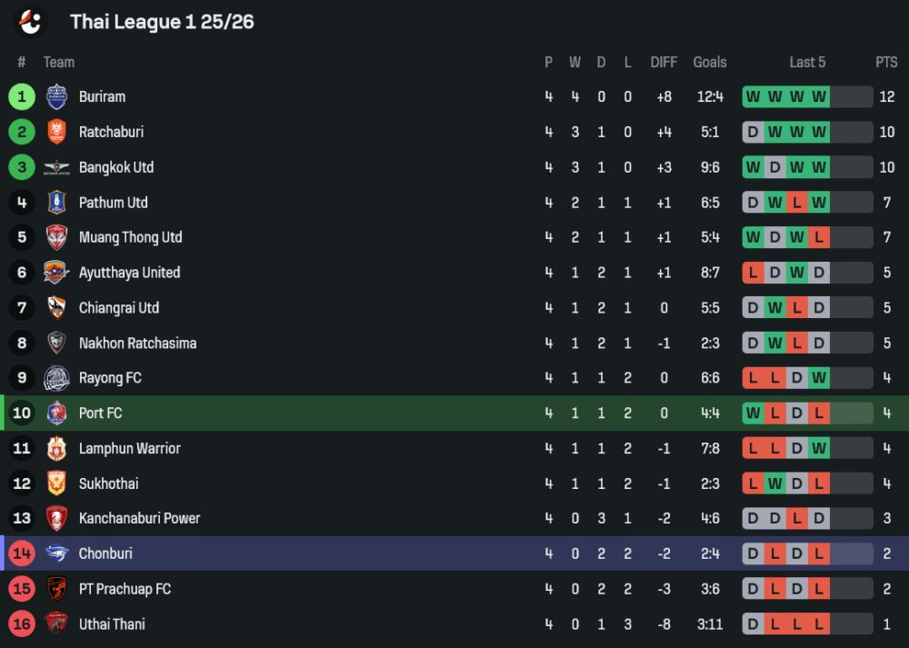Click the Thai League 1 25/26 title

(x=162, y=22)
